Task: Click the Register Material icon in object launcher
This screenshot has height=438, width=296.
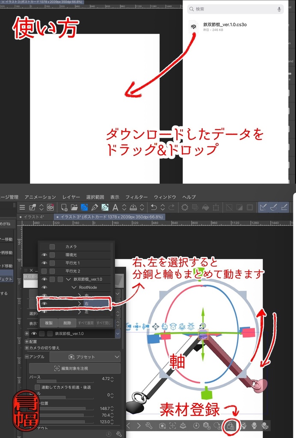Action: click(231, 426)
